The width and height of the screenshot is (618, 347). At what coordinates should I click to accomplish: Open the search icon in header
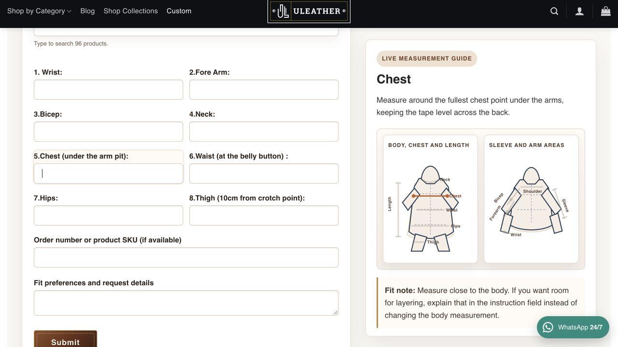point(554,11)
